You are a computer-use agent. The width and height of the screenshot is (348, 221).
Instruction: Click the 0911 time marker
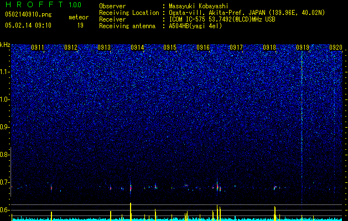(38, 48)
